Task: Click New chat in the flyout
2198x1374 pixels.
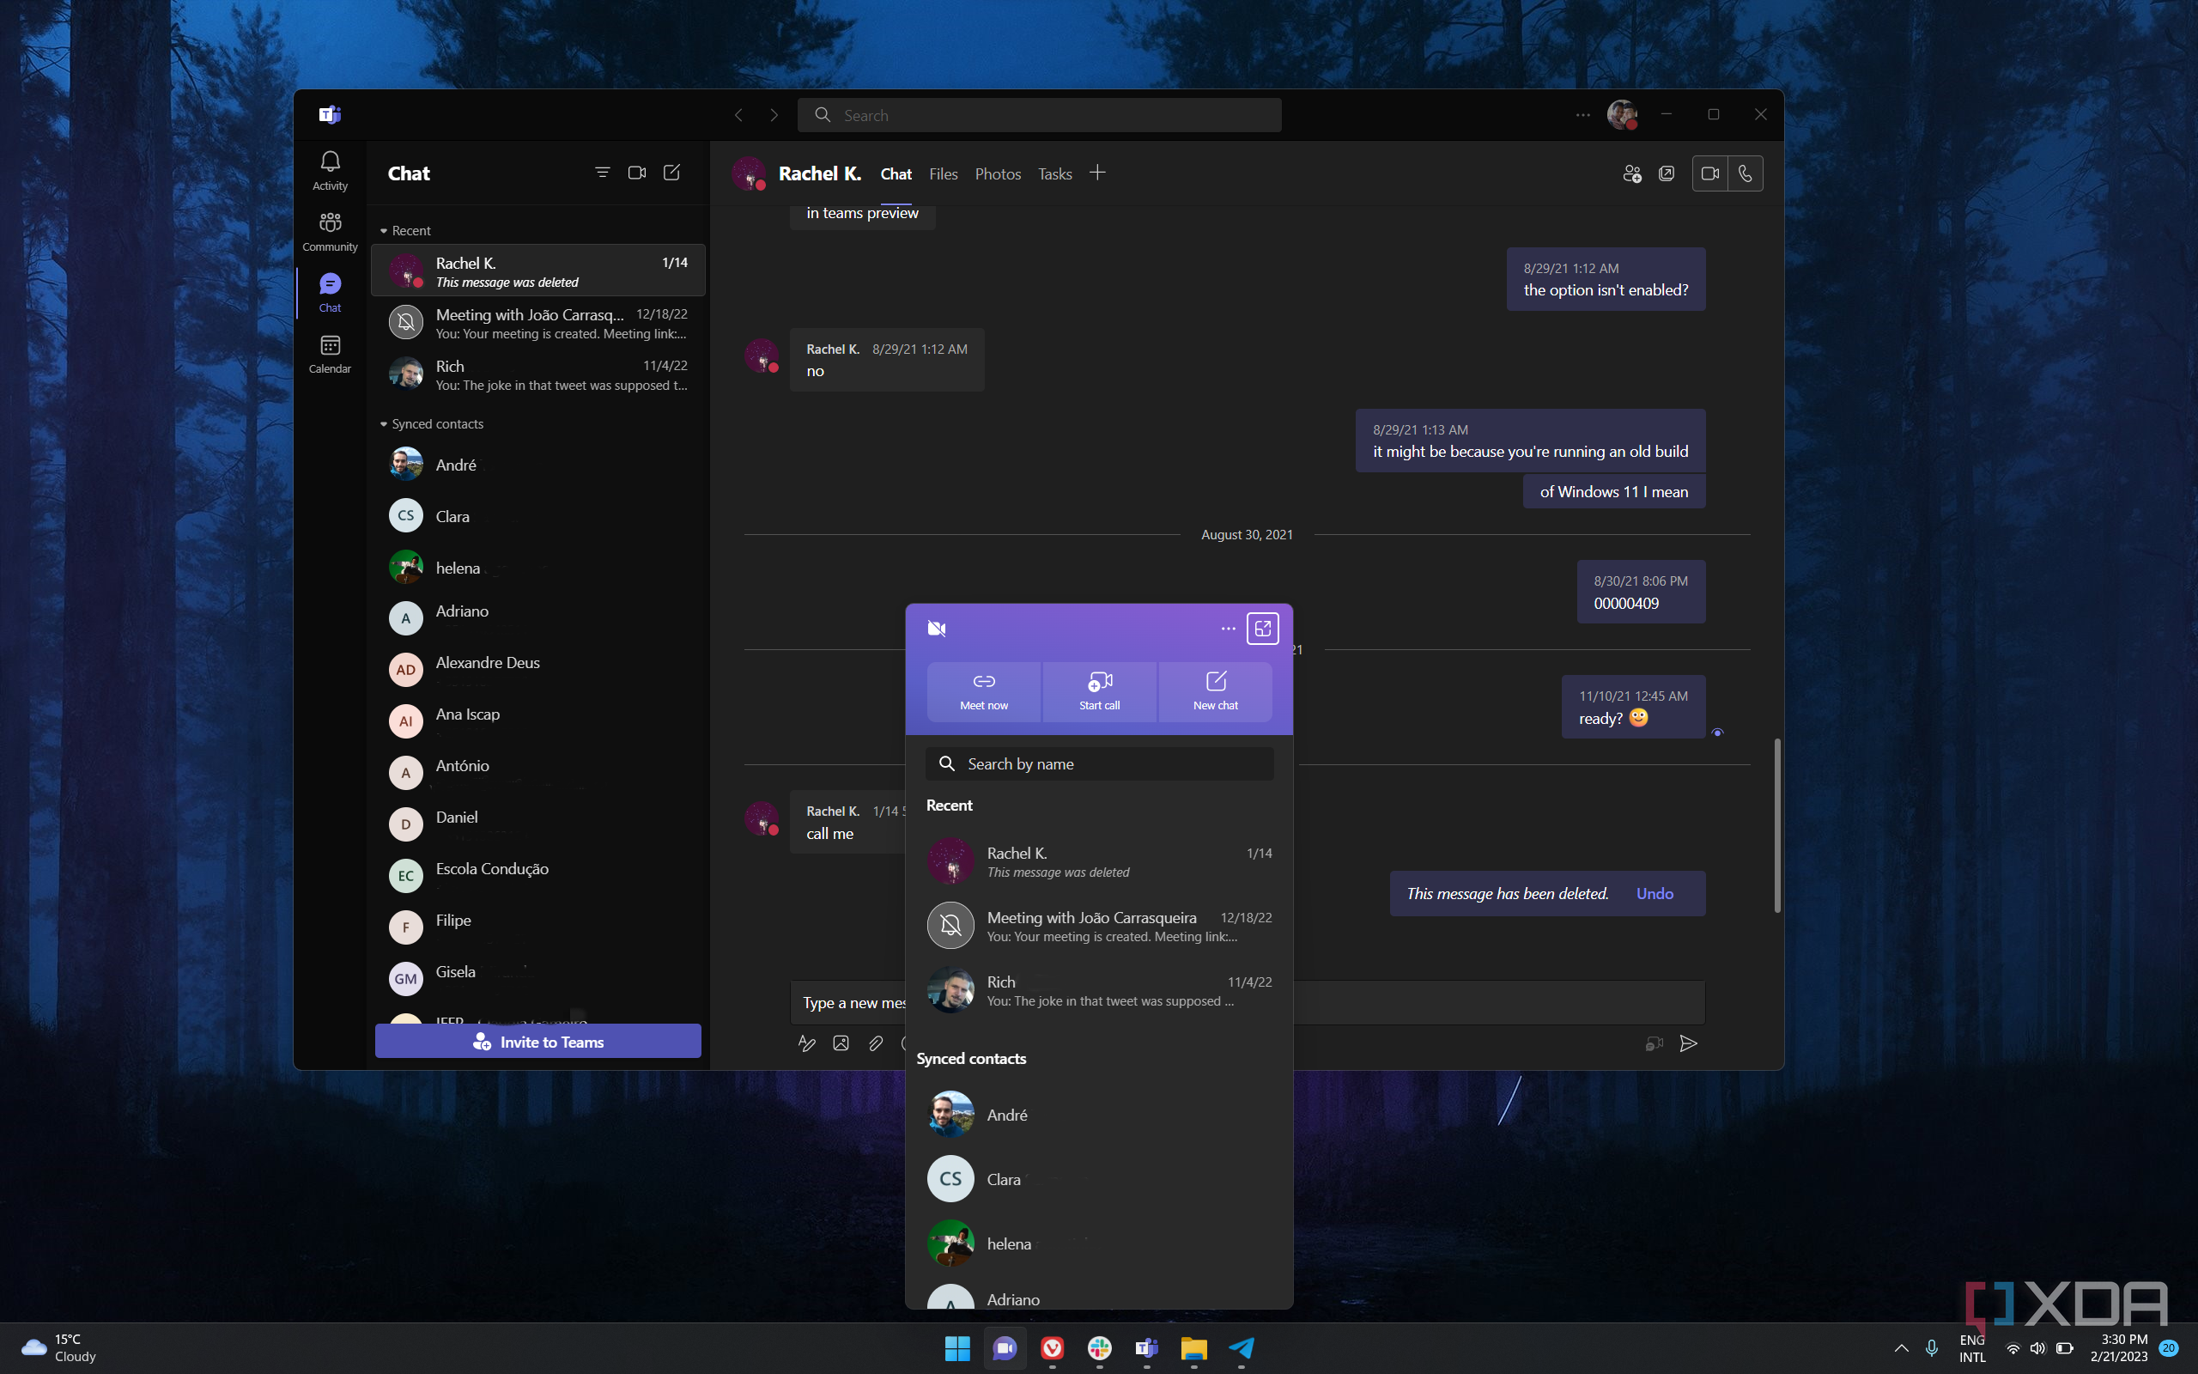Action: [x=1215, y=691]
